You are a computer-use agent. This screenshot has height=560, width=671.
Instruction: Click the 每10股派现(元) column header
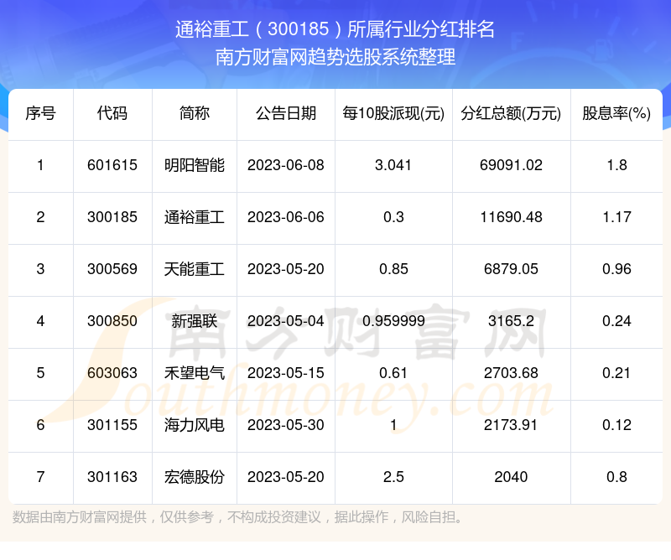[392, 114]
